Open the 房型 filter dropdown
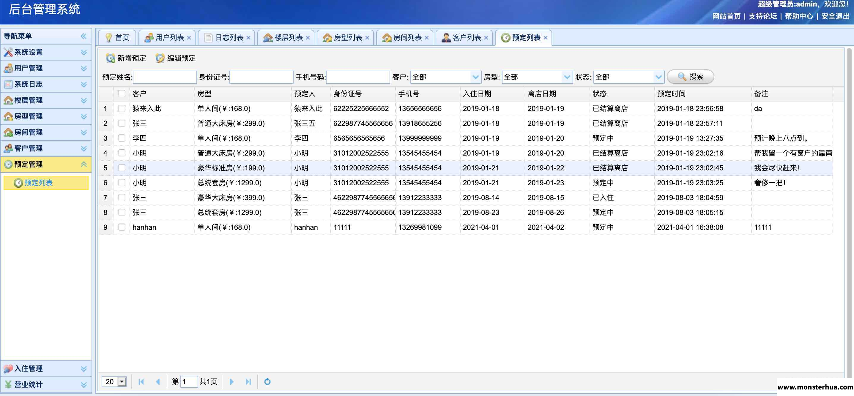854x396 pixels. (567, 77)
